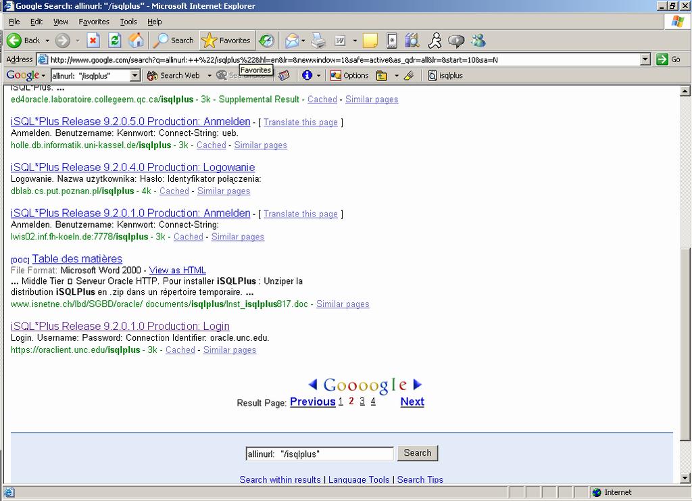Click the Language Tools link

coord(359,479)
